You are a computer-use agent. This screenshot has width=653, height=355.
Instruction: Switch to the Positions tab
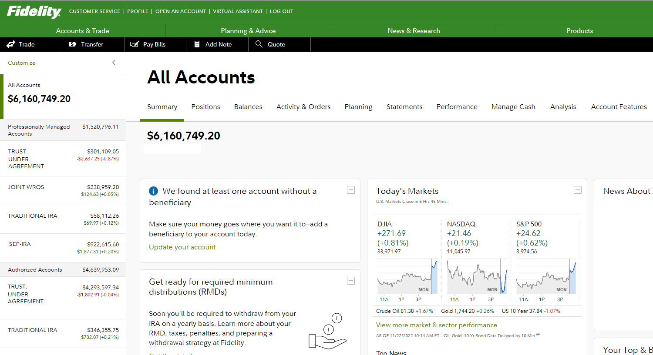coord(205,107)
